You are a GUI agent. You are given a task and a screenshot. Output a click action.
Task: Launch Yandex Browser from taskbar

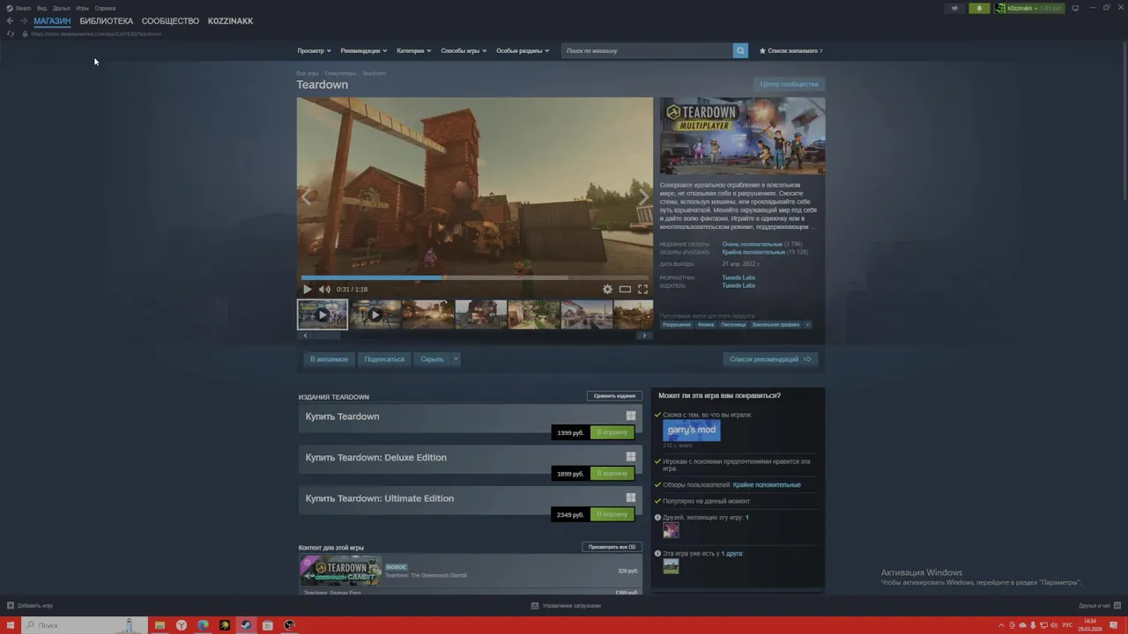pyautogui.click(x=182, y=625)
